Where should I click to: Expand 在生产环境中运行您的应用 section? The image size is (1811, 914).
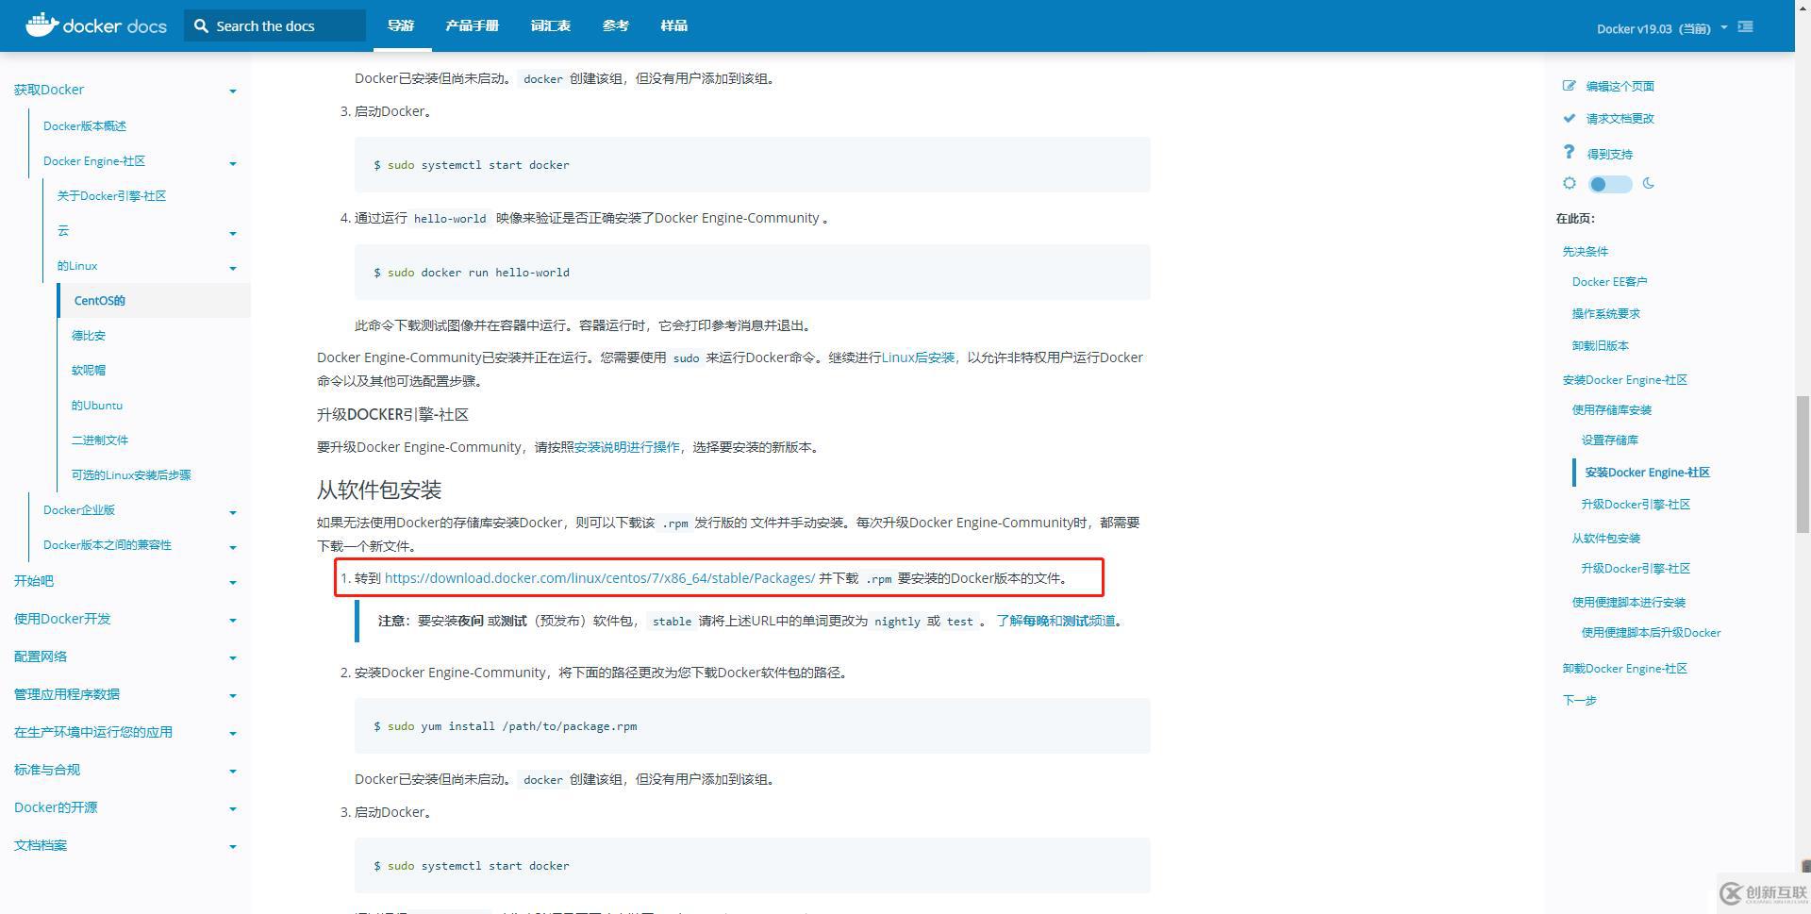coord(233,733)
